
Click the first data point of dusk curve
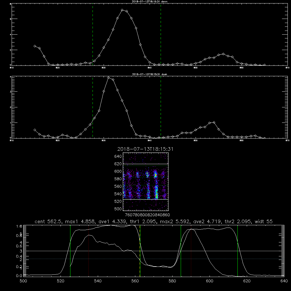point(35,130)
